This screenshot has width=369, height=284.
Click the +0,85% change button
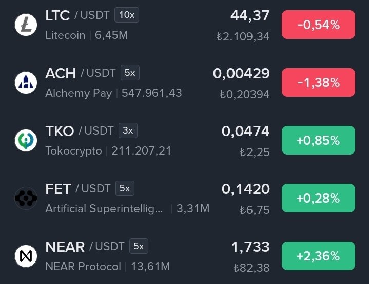pyautogui.click(x=318, y=140)
